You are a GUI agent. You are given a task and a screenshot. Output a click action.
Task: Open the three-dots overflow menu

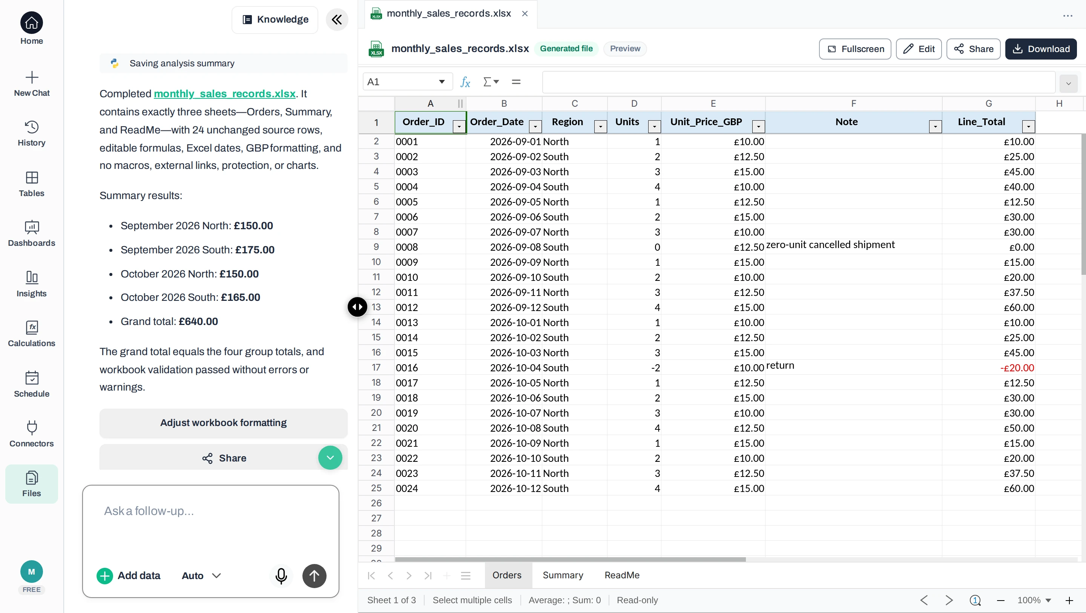pyautogui.click(x=1068, y=15)
